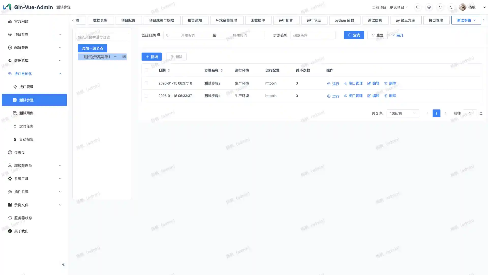Switch to the 运行配置 tab
Screen dimensions: 488x275
coord(286,20)
